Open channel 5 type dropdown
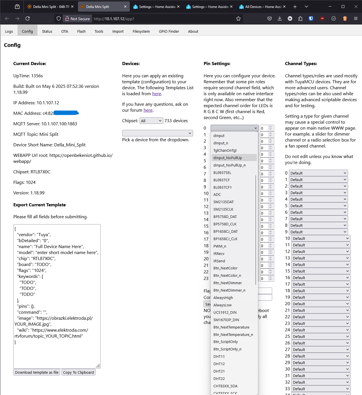 pos(318,206)
